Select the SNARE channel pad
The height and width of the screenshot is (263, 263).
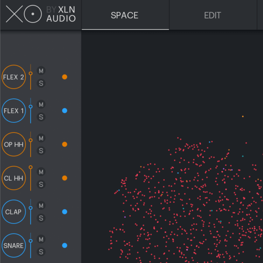(14, 246)
